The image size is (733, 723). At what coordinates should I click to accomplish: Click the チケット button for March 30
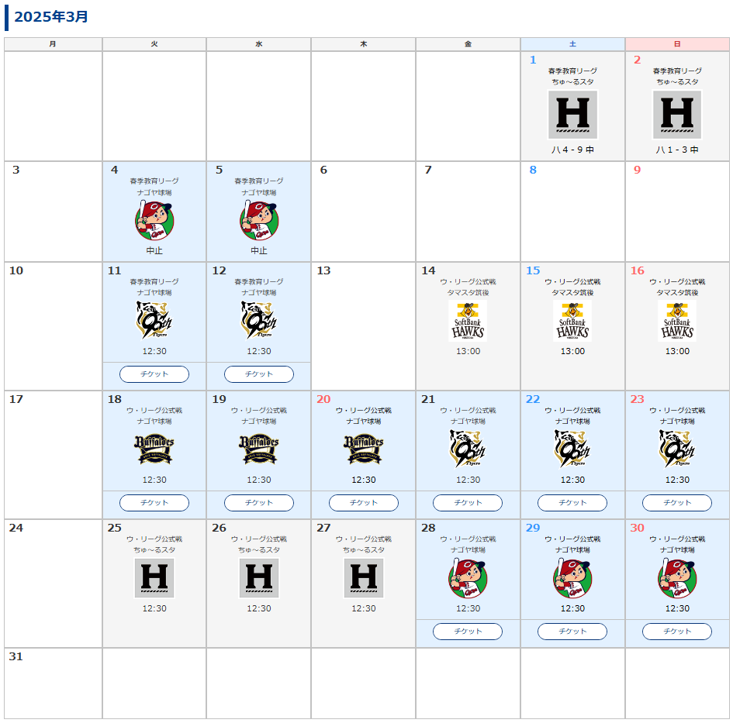pos(677,631)
